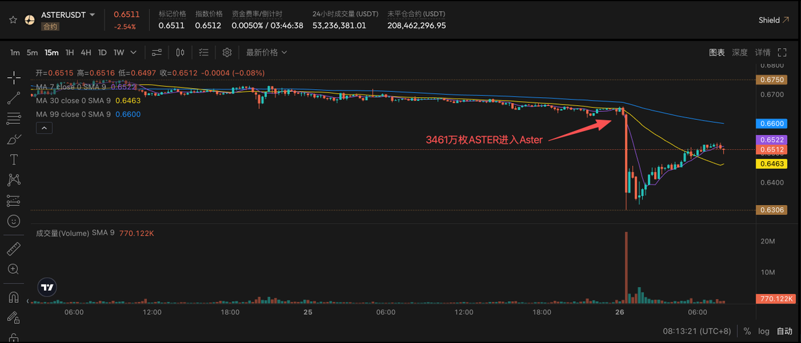Screen dimensions: 801x343
Task: Add ASTERUSDT to favorites with star icon
Action: click(x=13, y=19)
